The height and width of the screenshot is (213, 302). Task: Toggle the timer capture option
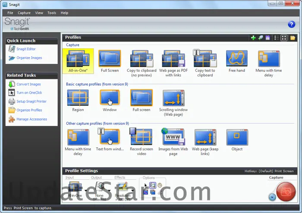pyautogui.click(x=160, y=185)
